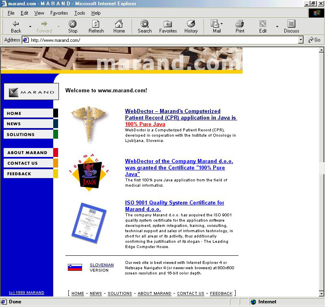Image resolution: width=325 pixels, height=307 pixels.
Task: Open the Search pane from the toolbar
Action: (x=145, y=26)
